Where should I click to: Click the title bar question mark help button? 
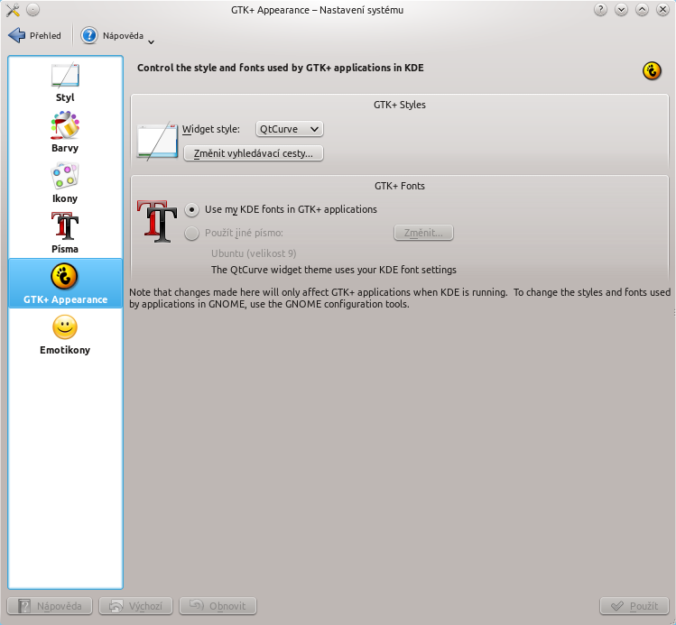[600, 10]
